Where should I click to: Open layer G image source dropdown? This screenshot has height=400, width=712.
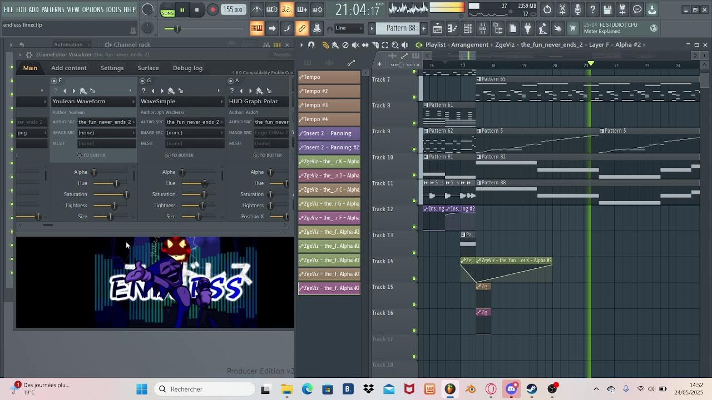click(x=195, y=133)
